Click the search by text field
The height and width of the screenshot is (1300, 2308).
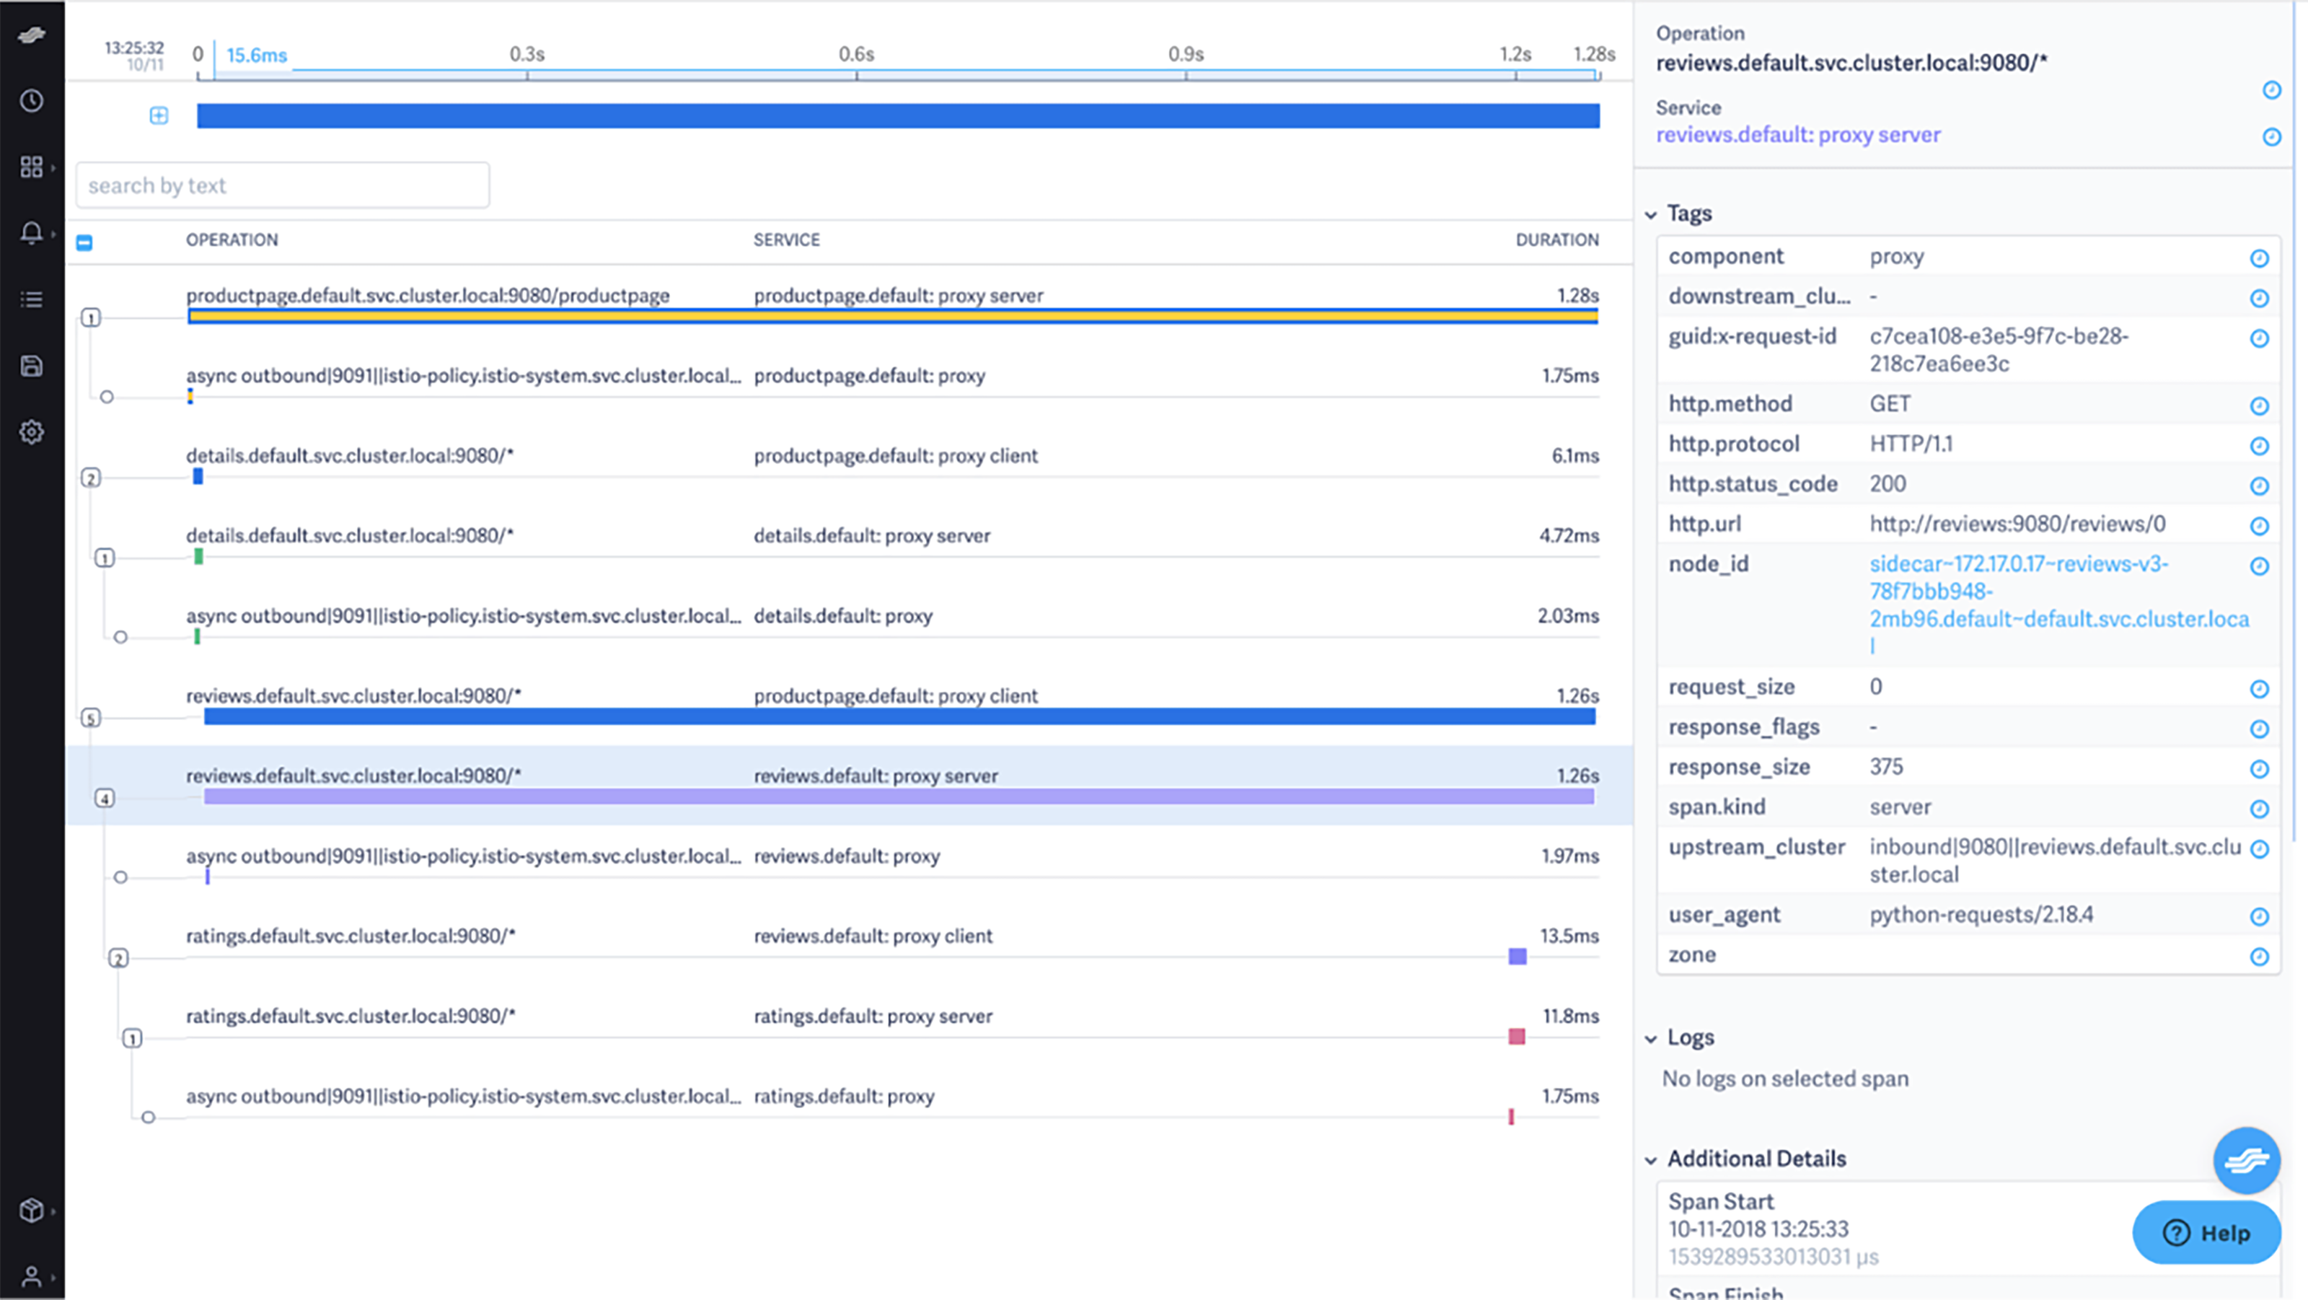[282, 185]
